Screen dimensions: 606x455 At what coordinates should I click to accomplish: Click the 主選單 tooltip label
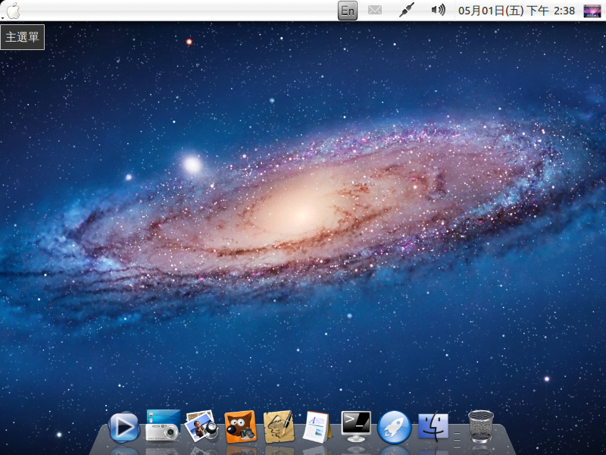(23, 36)
